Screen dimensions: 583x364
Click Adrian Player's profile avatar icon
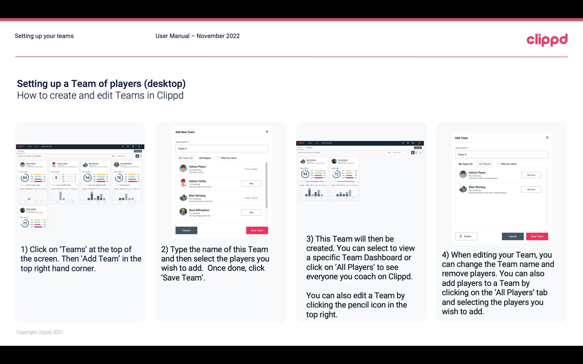(183, 168)
